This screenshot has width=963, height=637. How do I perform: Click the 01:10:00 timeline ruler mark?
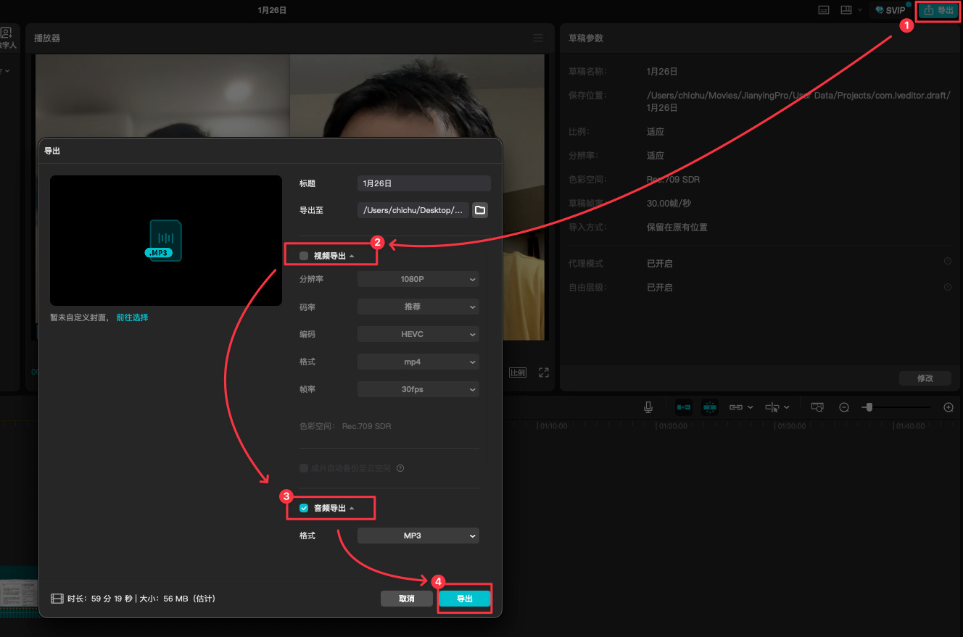pyautogui.click(x=553, y=426)
